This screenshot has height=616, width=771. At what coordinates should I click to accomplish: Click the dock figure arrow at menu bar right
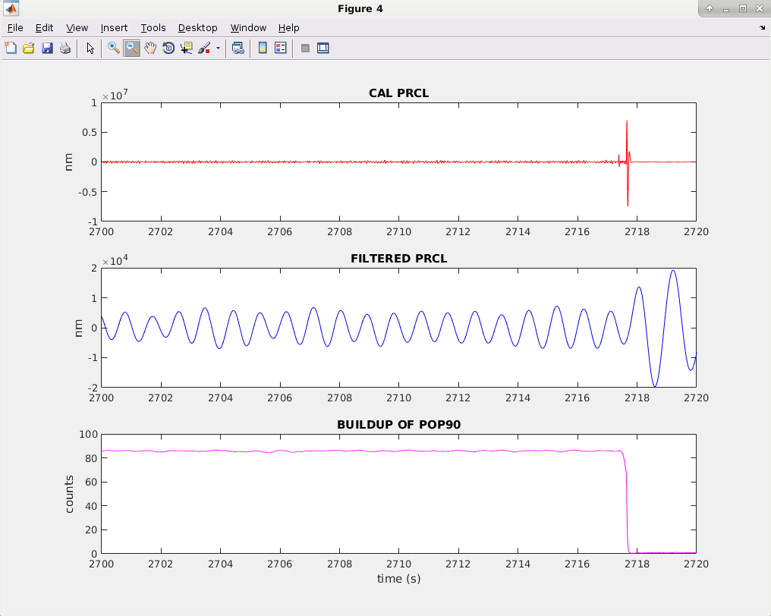point(762,28)
